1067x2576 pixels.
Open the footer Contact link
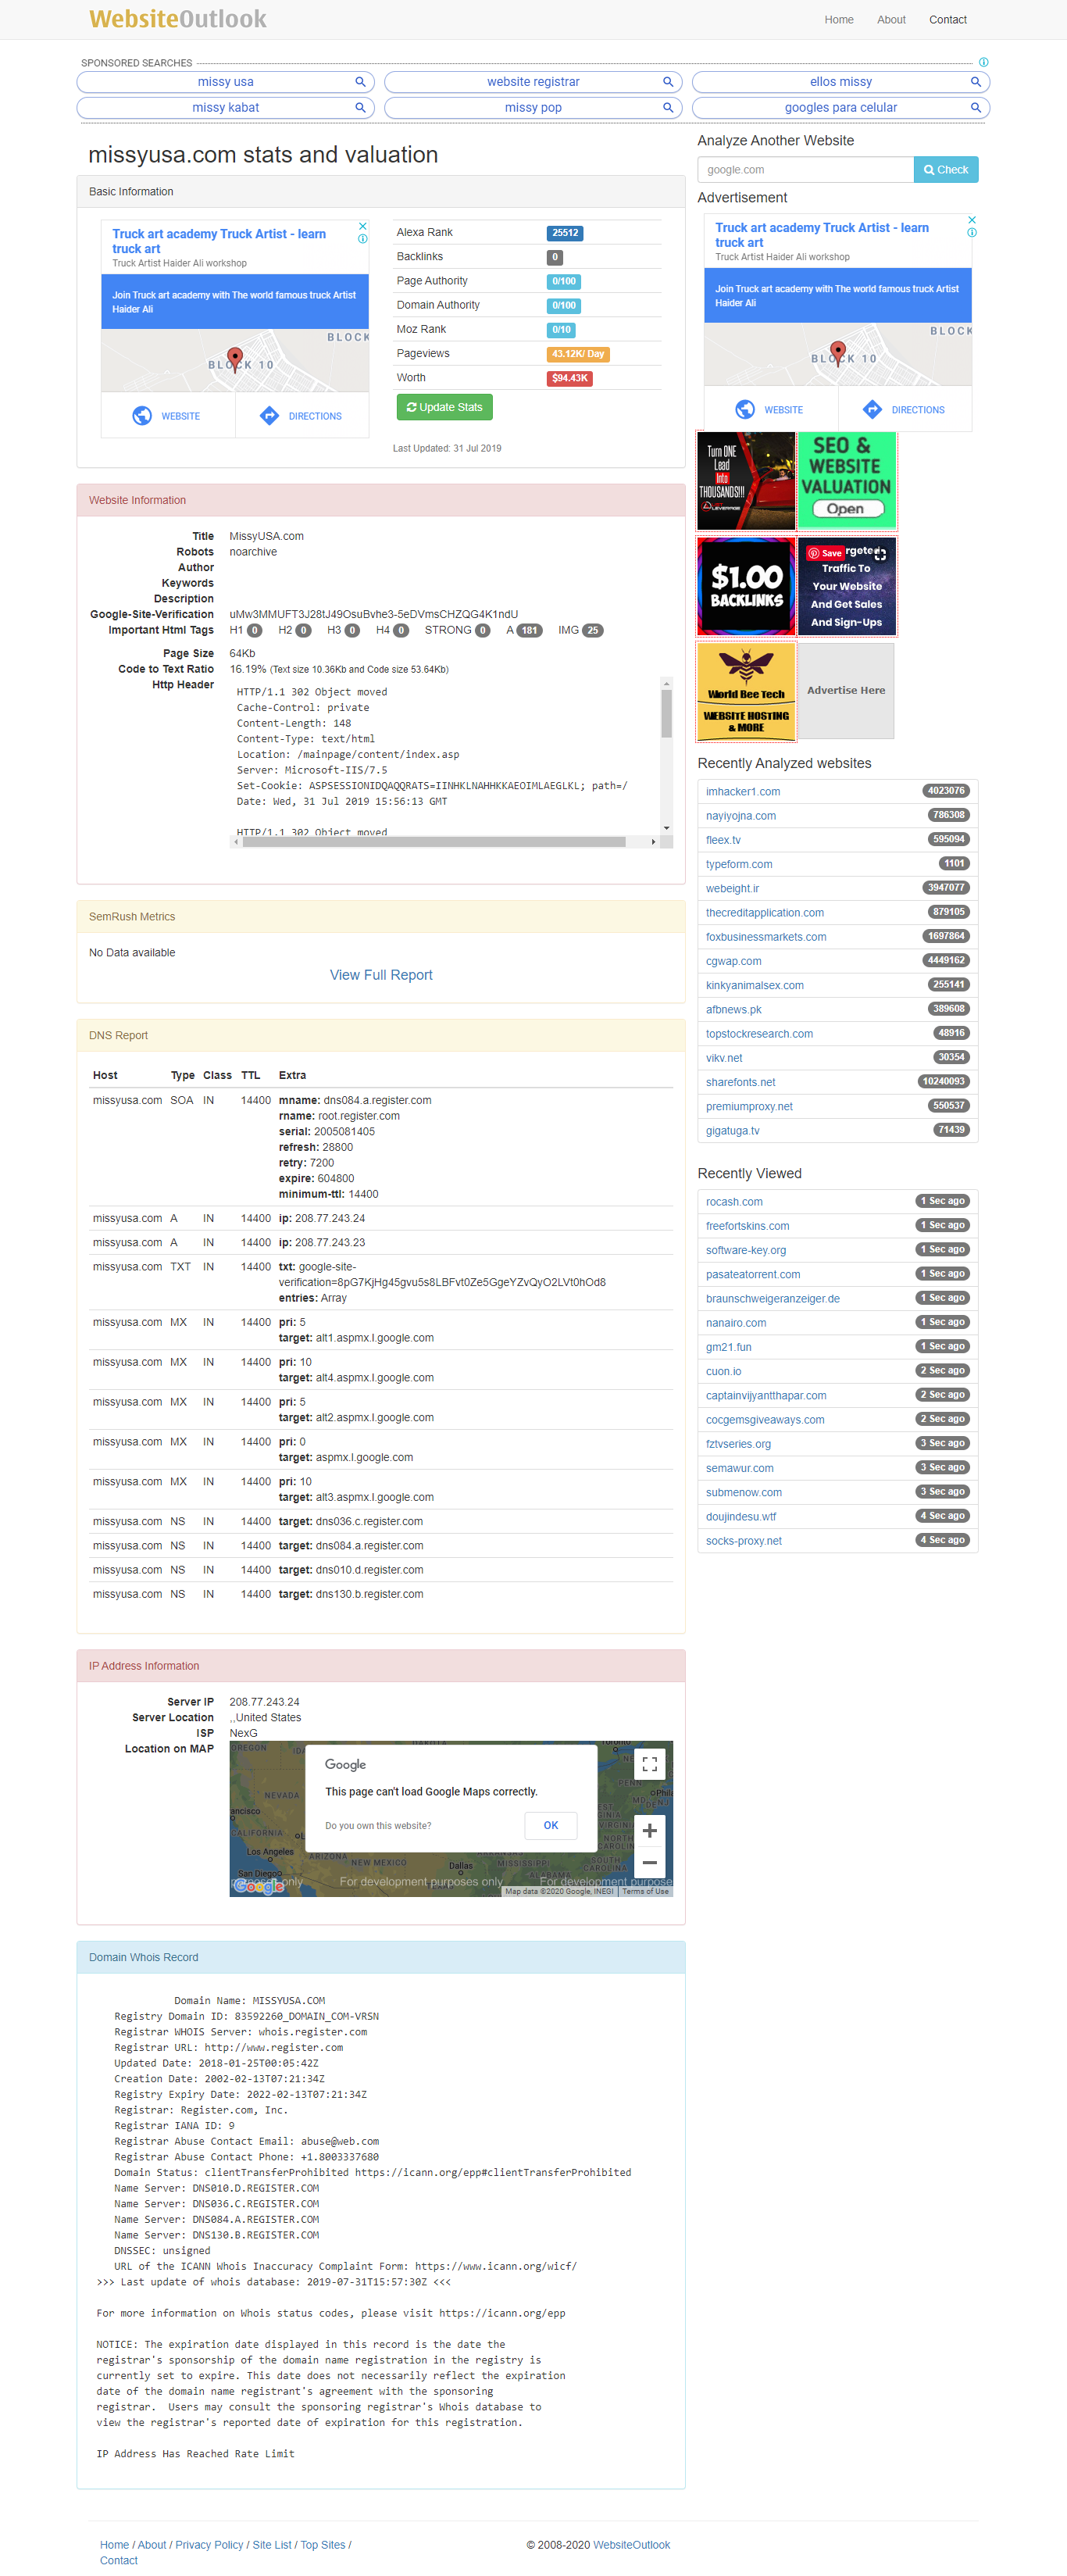(x=119, y=2561)
